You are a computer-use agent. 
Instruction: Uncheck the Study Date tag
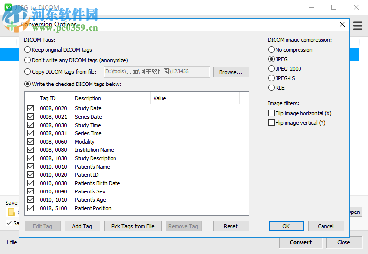coord(30,108)
